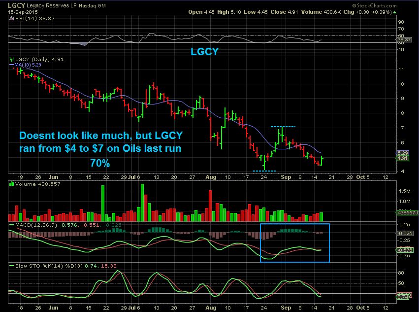Image resolution: width=419 pixels, height=312 pixels.
Task: Click the "MACD(12,26,9) -0.576, -0.551, -0.025" legend
Action: [x=68, y=225]
